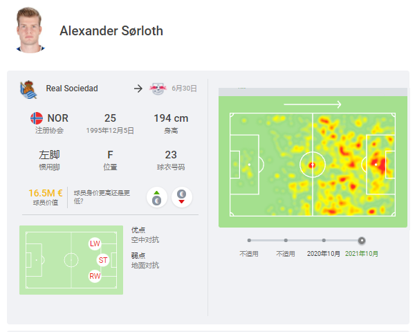Click the heatmap pitch center circle
415x332 pixels.
click(313, 165)
